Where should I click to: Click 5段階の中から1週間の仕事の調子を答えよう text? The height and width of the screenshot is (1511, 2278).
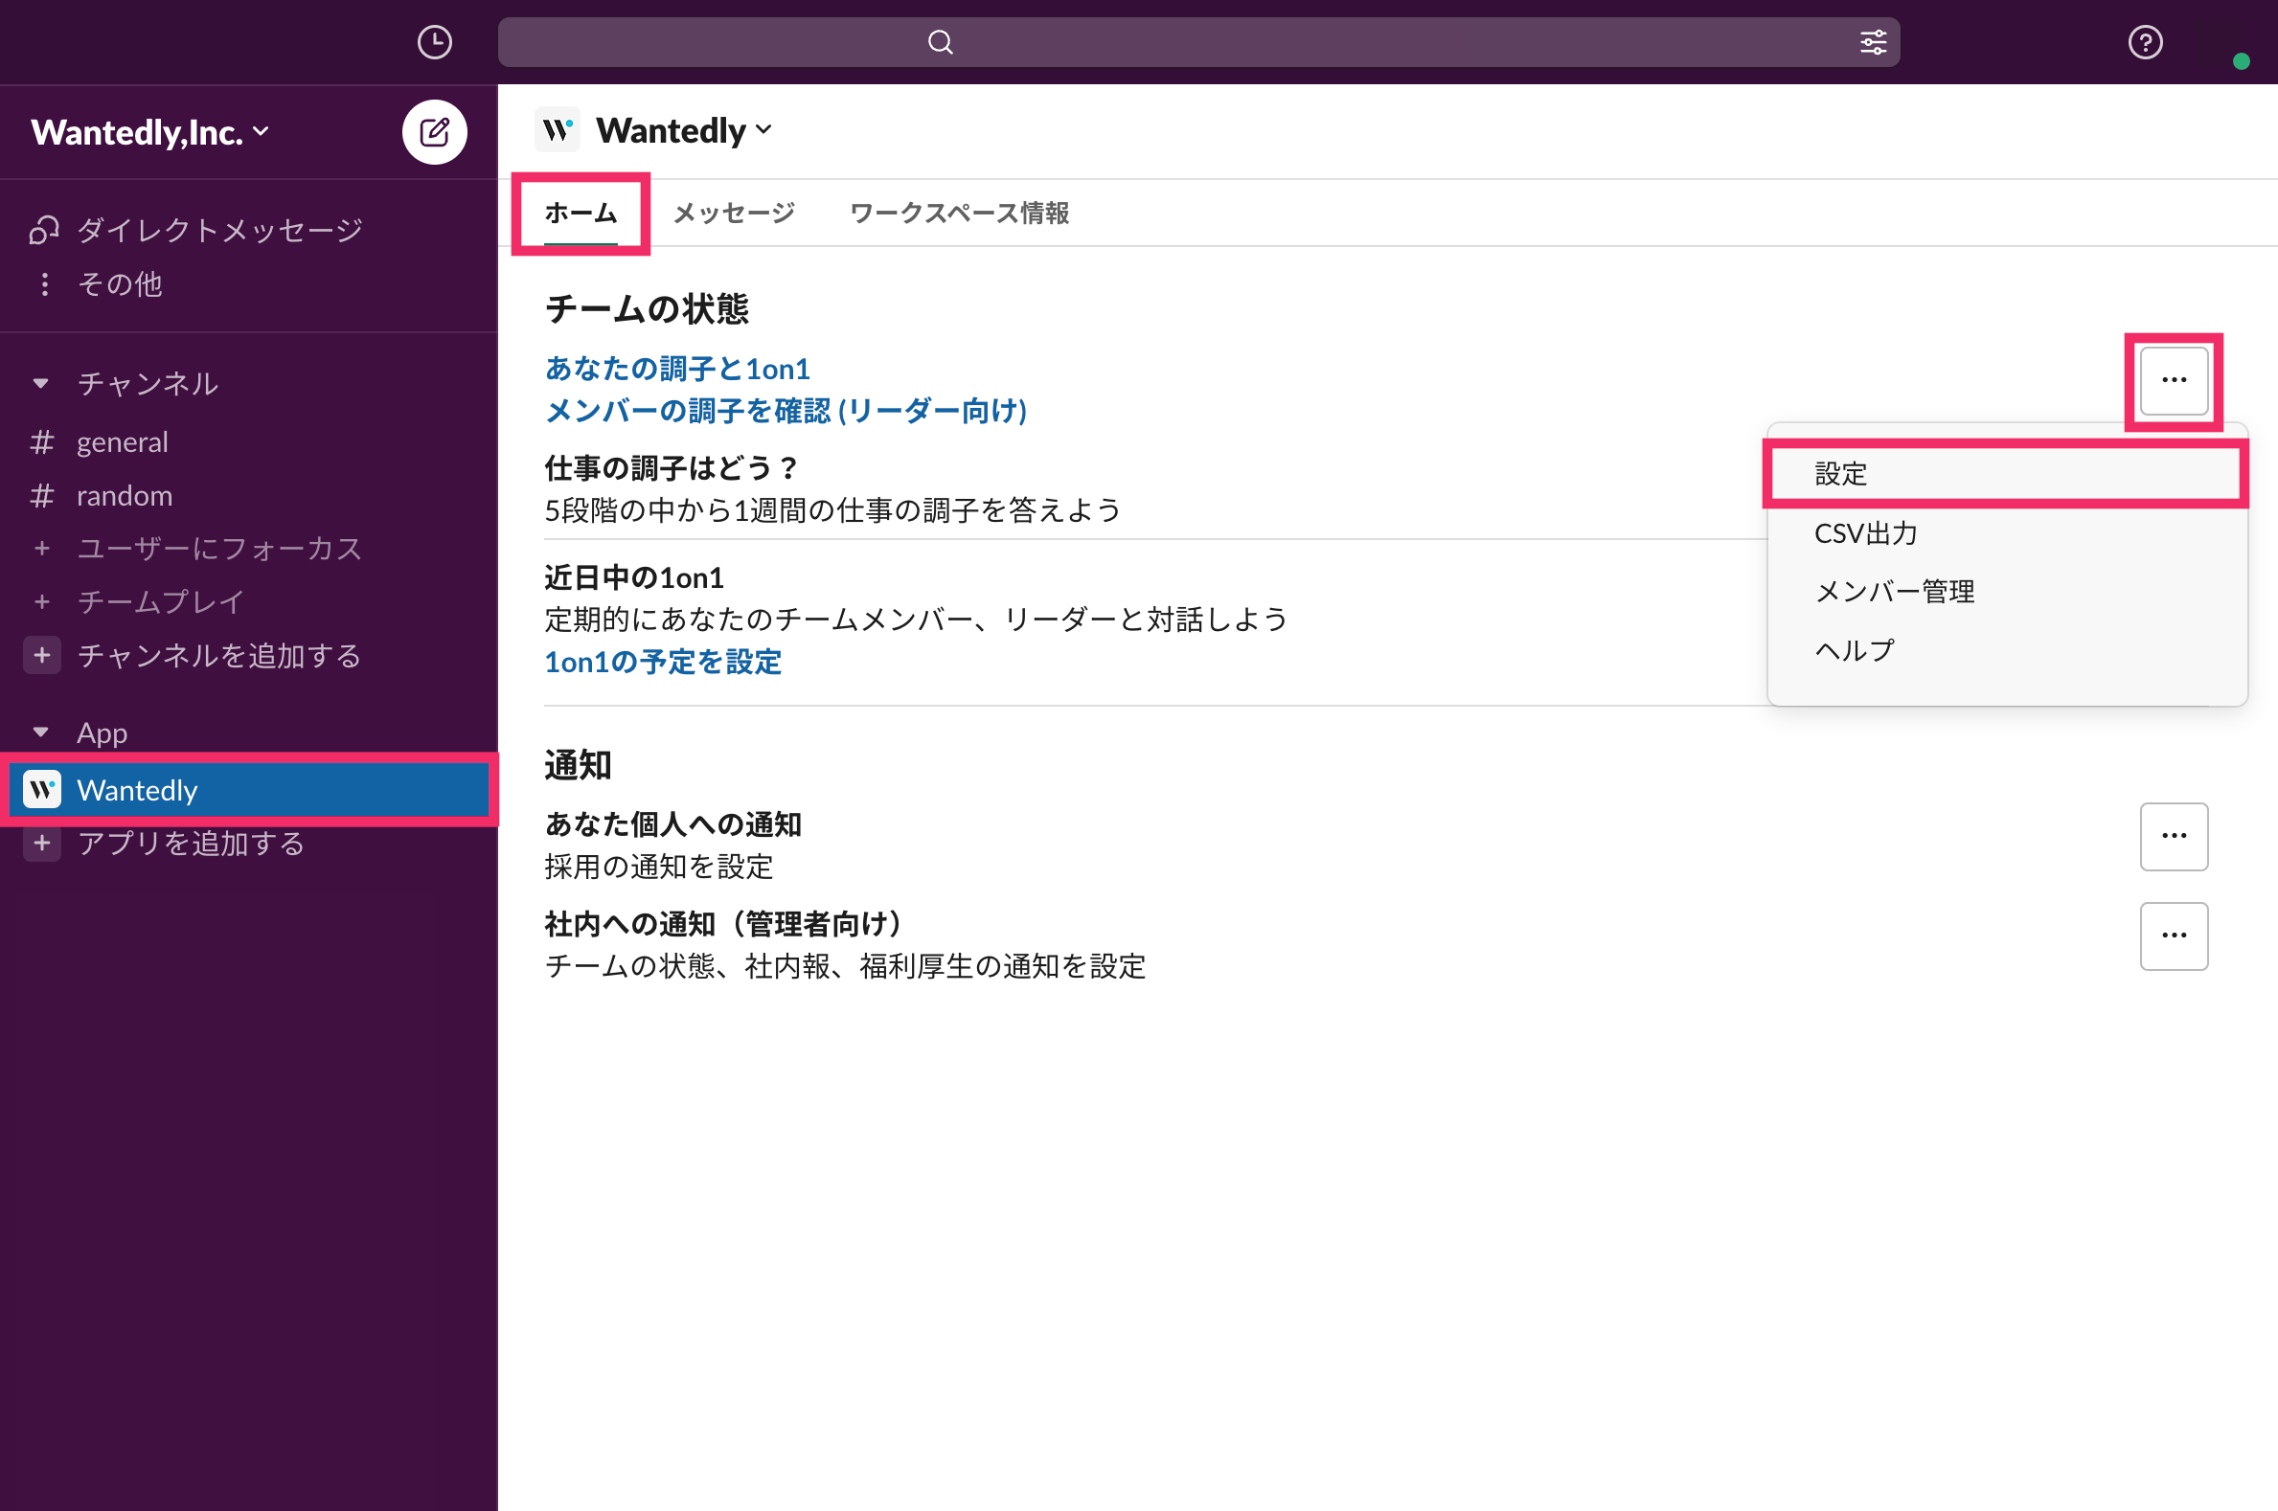click(x=832, y=510)
